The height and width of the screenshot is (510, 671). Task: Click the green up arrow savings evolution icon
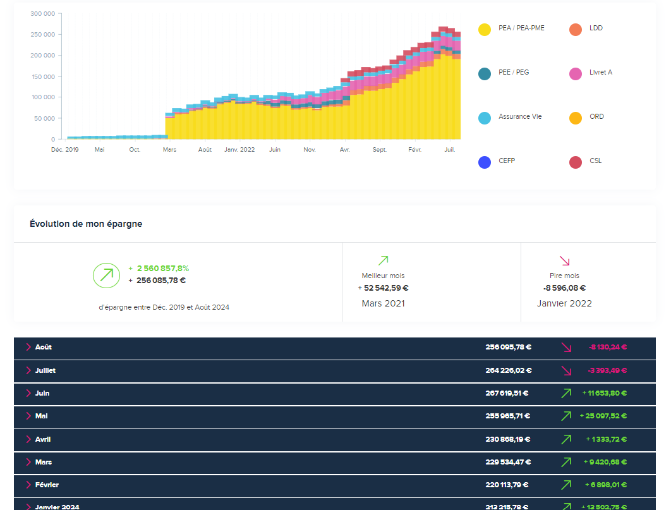click(106, 275)
